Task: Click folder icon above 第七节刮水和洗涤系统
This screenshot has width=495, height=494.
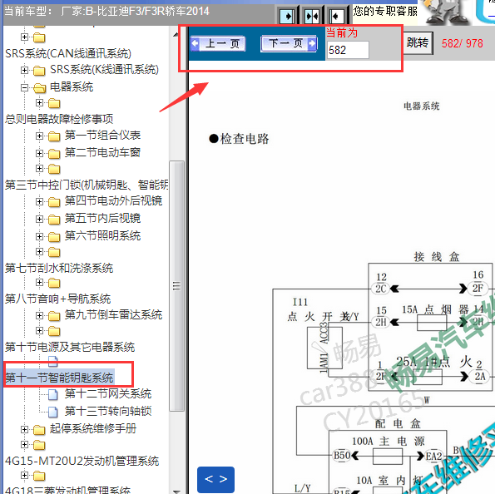Action: click(54, 252)
